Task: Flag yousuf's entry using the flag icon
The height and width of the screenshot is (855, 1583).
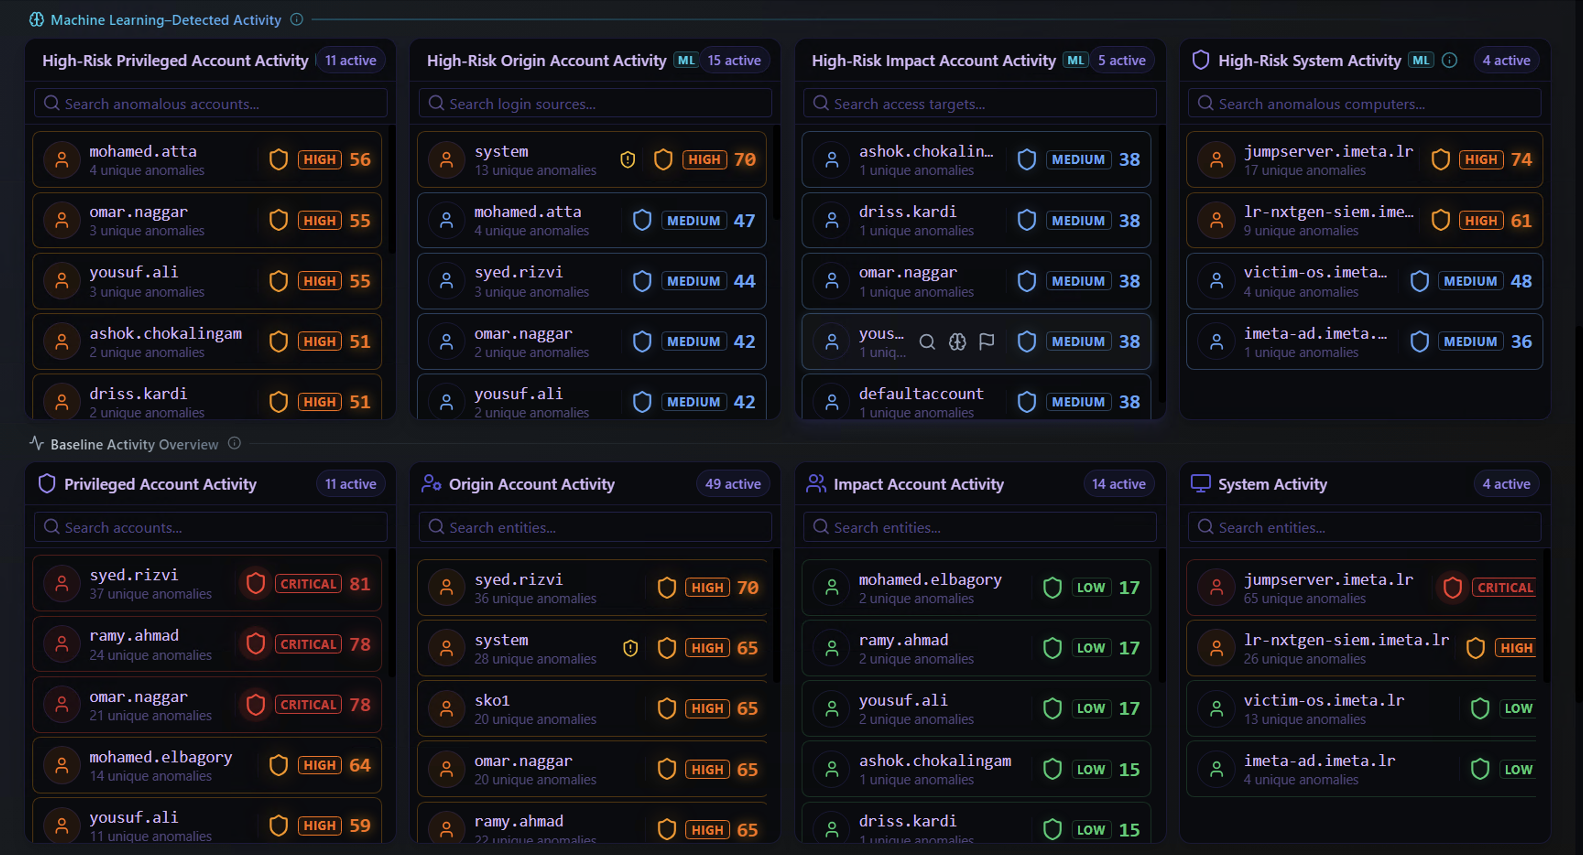Action: (x=987, y=342)
